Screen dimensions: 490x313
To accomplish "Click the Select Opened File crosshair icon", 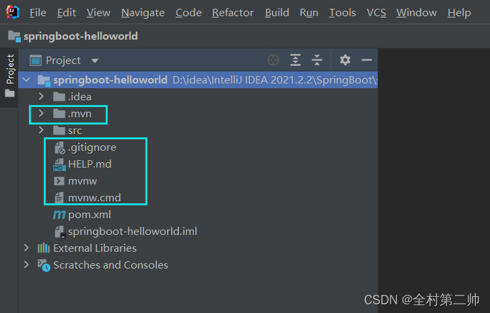I will (x=273, y=60).
